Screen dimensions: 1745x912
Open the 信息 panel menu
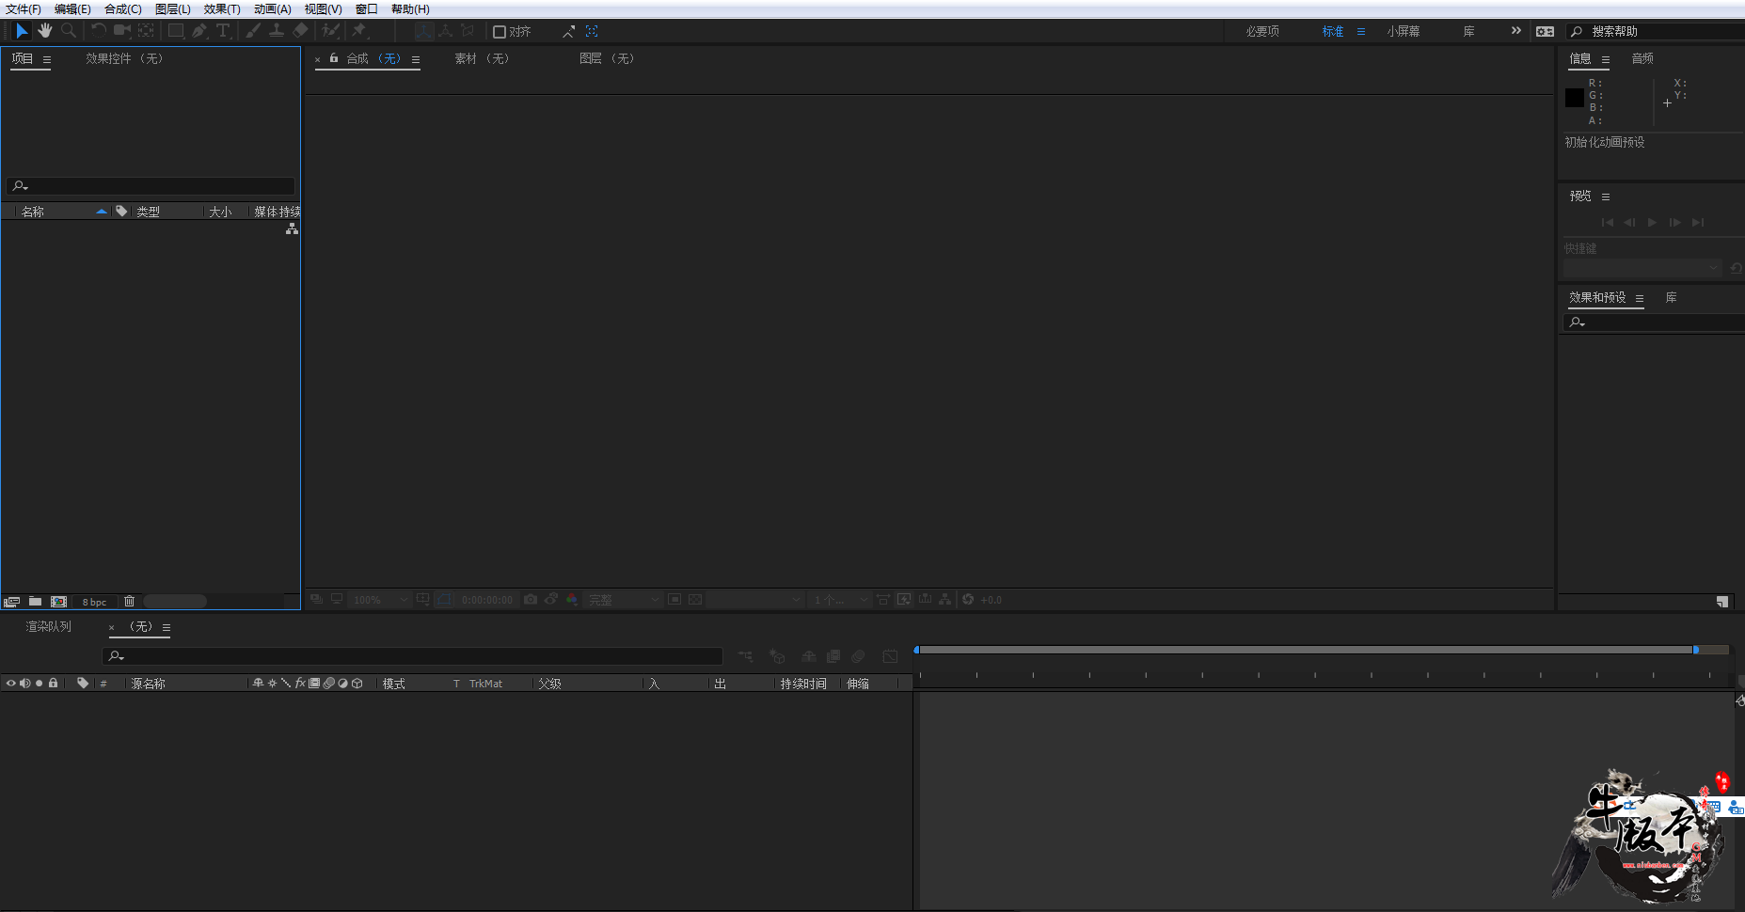click(1606, 59)
